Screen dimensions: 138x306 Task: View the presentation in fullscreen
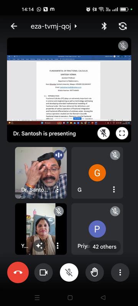coord(122,133)
